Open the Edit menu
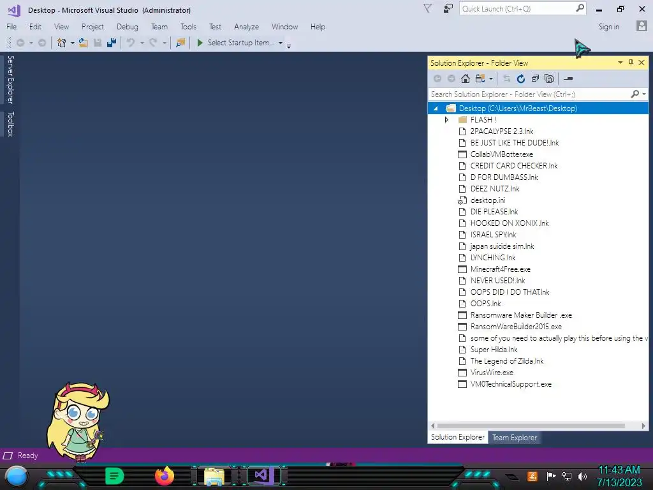Viewport: 653px width, 490px height. (x=35, y=27)
